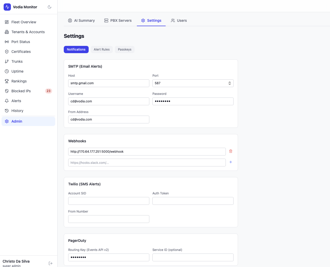This screenshot has height=267, width=330.
Task: Go to the Users tab
Action: pos(179,20)
